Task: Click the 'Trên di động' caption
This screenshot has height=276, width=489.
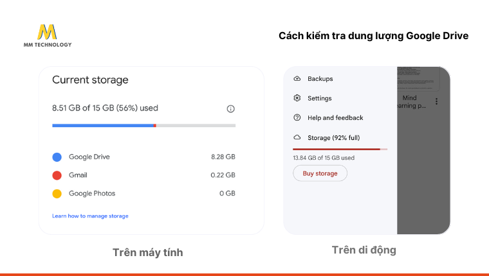Action: [364, 250]
